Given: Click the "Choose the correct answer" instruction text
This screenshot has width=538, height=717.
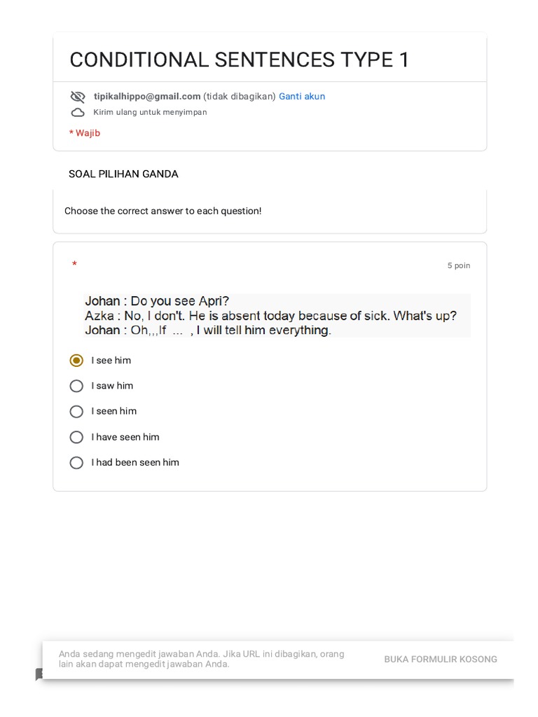Looking at the screenshot, I should click(x=163, y=211).
